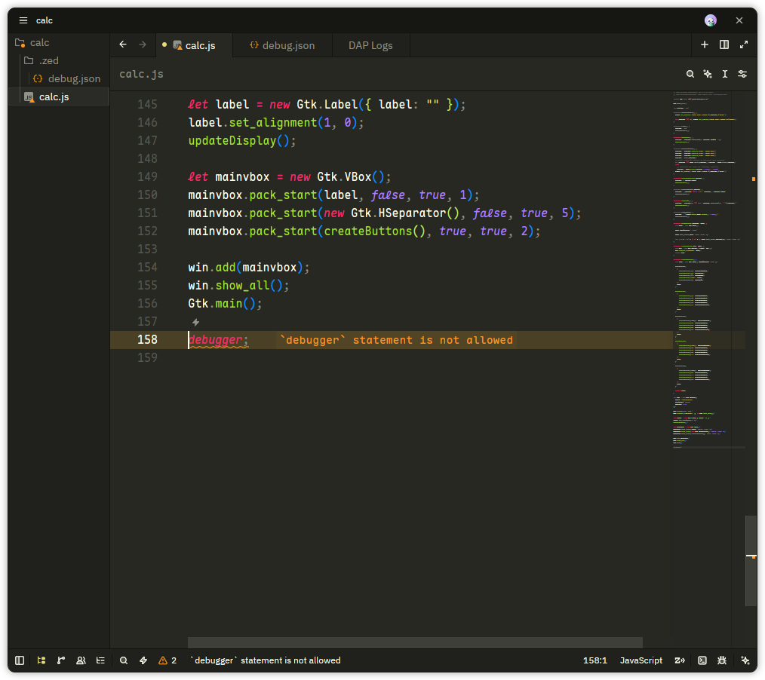
Task: Open the user avatar menu
Action: tap(711, 20)
